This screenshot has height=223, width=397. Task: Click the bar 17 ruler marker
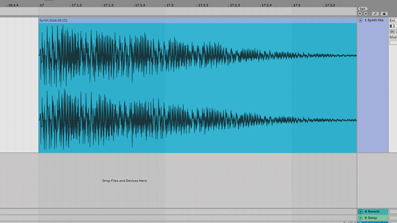pyautogui.click(x=42, y=5)
